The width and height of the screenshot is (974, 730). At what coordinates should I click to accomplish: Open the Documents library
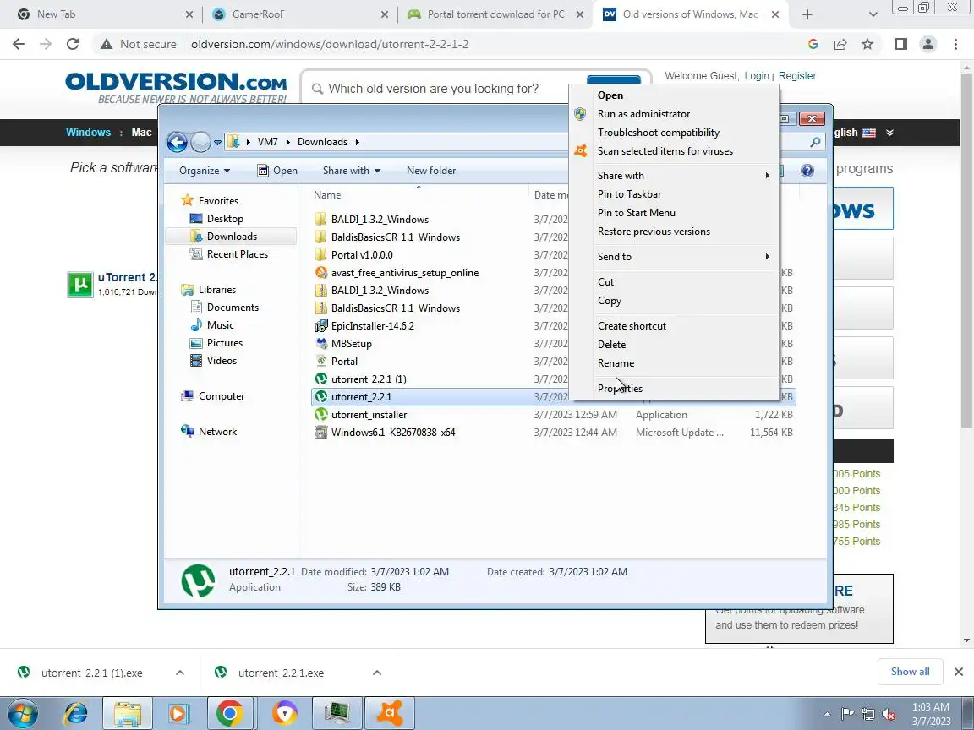[x=224, y=308]
